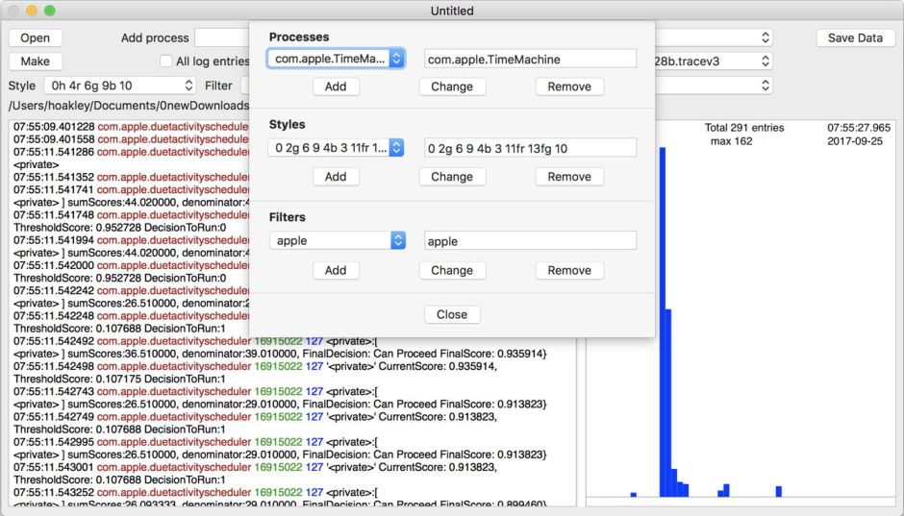904x516 pixels.
Task: Click the Save Data button
Action: point(855,37)
